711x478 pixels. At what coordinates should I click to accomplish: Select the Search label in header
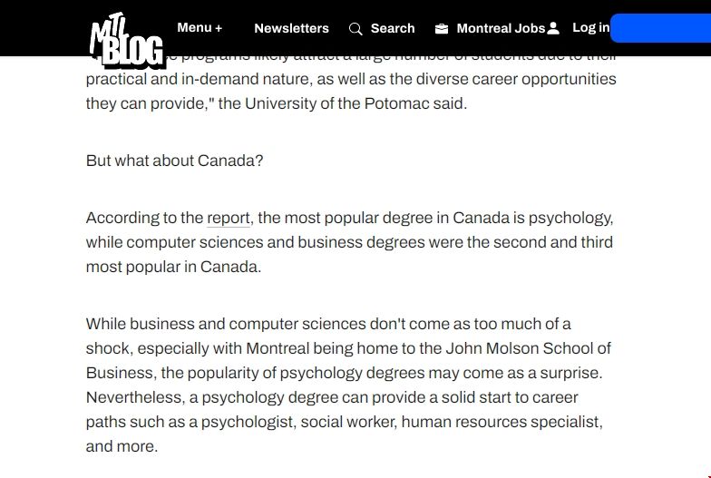click(393, 28)
